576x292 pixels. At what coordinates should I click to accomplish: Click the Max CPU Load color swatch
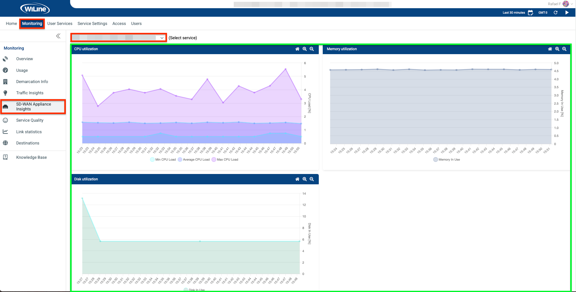coord(214,159)
